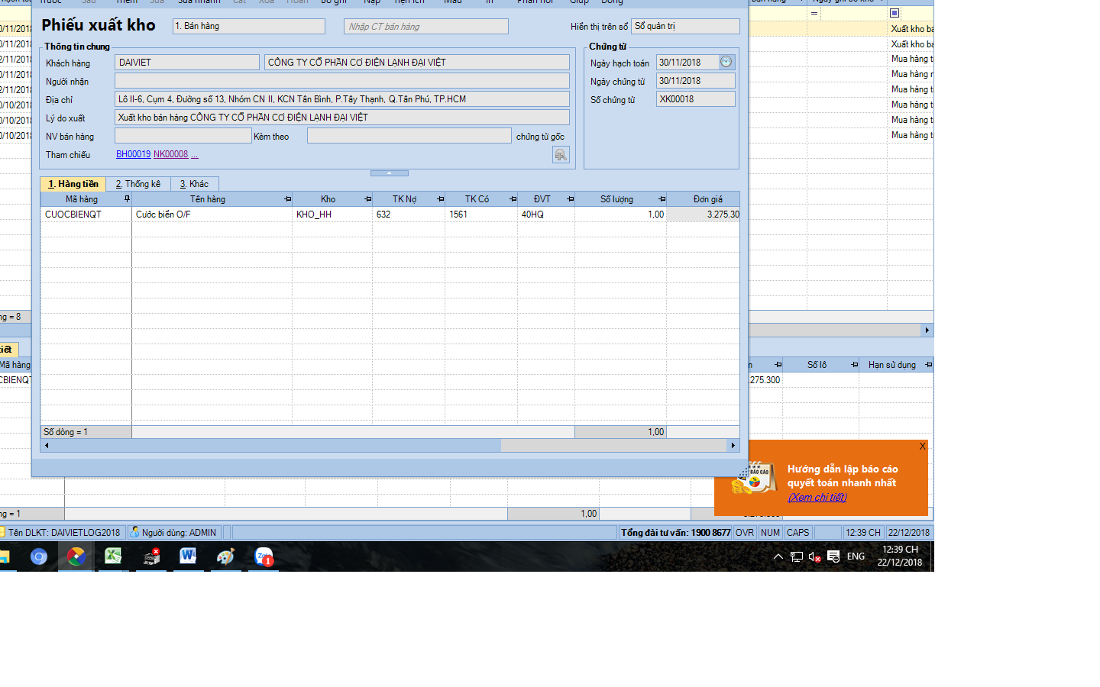The height and width of the screenshot is (687, 1100).
Task: Select the 'Cước biển O/F' cell
Action: click(212, 214)
